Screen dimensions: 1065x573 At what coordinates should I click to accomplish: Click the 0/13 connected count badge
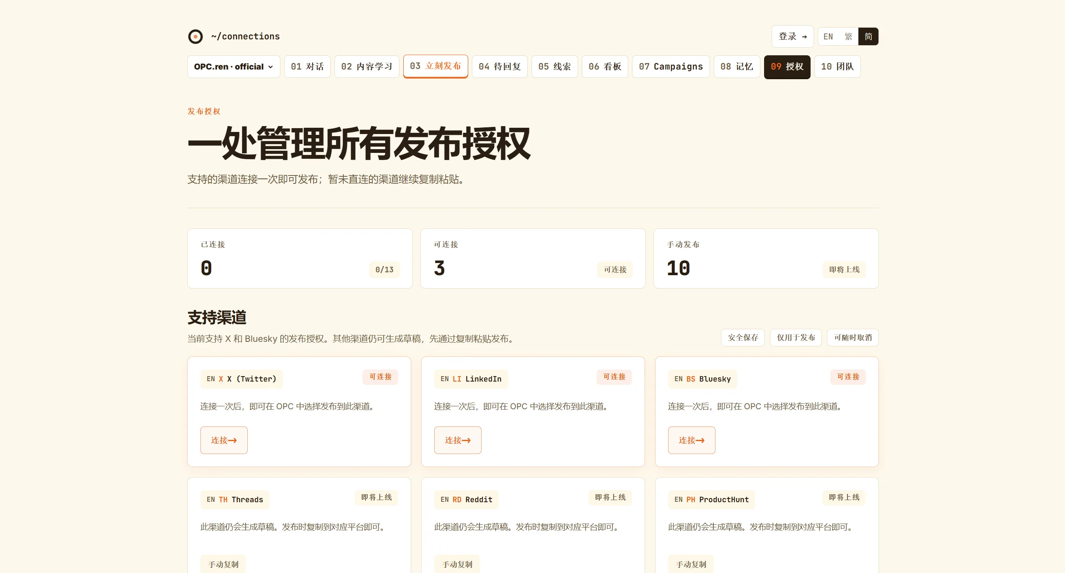click(x=384, y=270)
